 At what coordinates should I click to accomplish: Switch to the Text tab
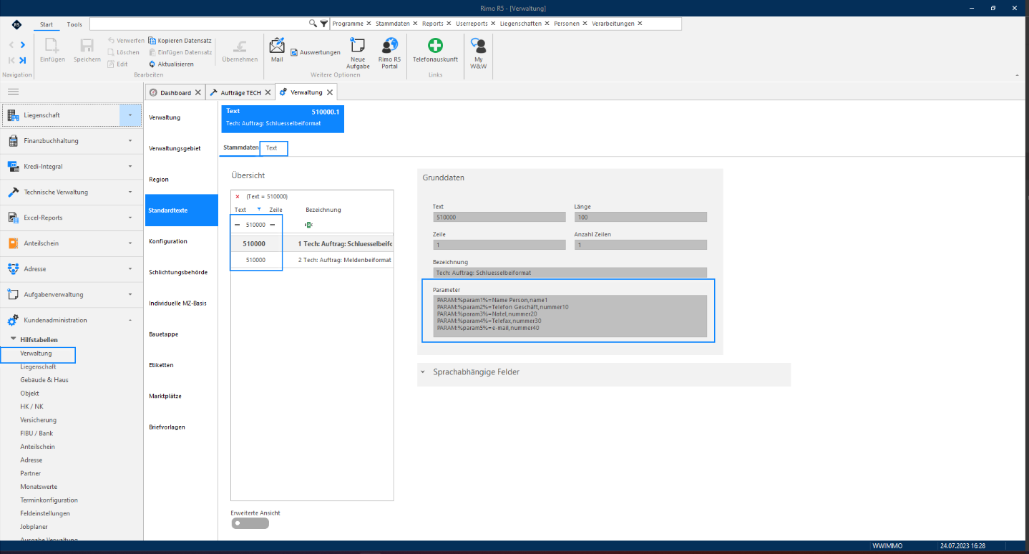pos(272,148)
